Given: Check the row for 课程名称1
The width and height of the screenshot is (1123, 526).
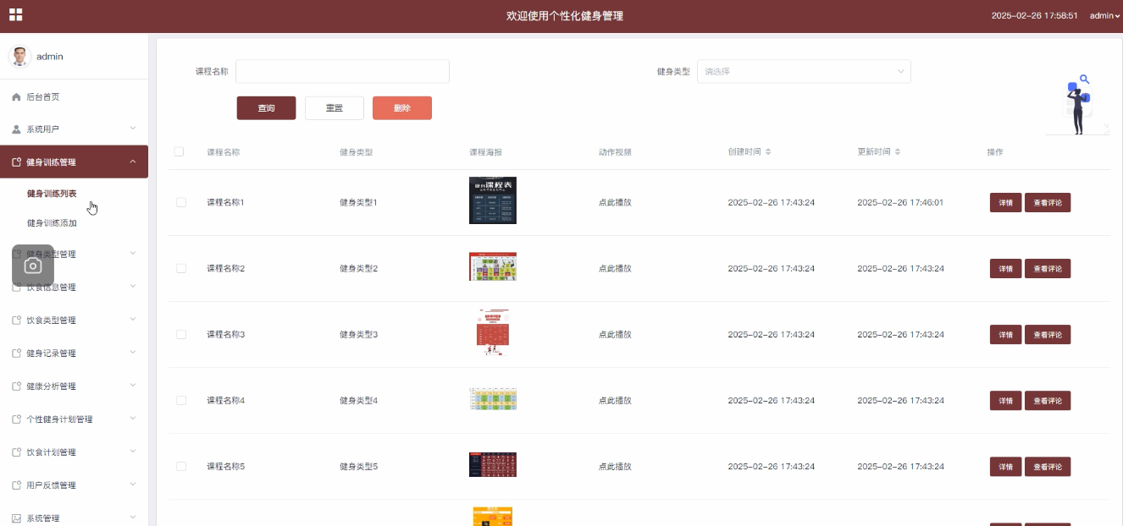Looking at the screenshot, I should click(181, 202).
